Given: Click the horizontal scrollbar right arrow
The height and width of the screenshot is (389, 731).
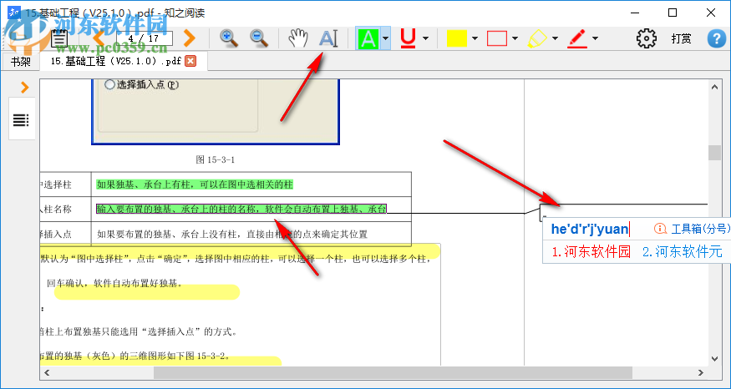Looking at the screenshot, I should (x=701, y=372).
